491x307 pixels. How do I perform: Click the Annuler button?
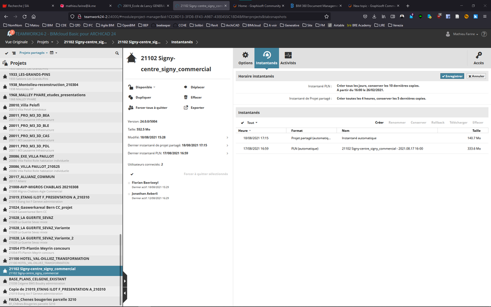click(x=476, y=76)
